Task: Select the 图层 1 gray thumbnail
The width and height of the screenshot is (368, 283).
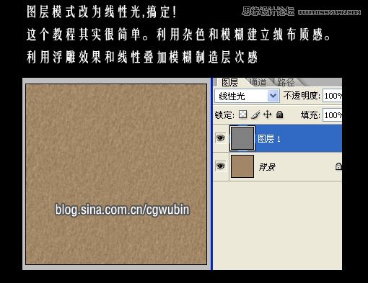Action: tap(242, 138)
